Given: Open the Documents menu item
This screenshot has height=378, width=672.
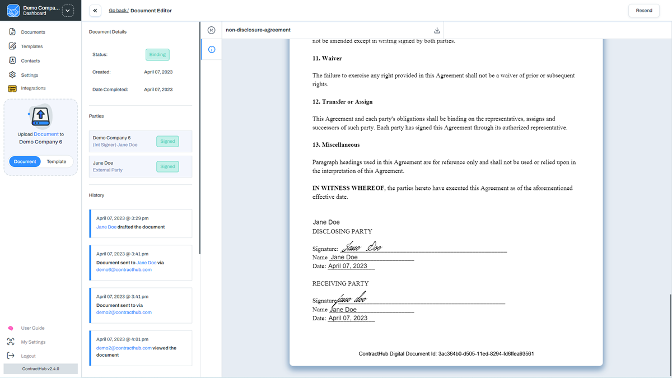Looking at the screenshot, I should click(x=33, y=32).
